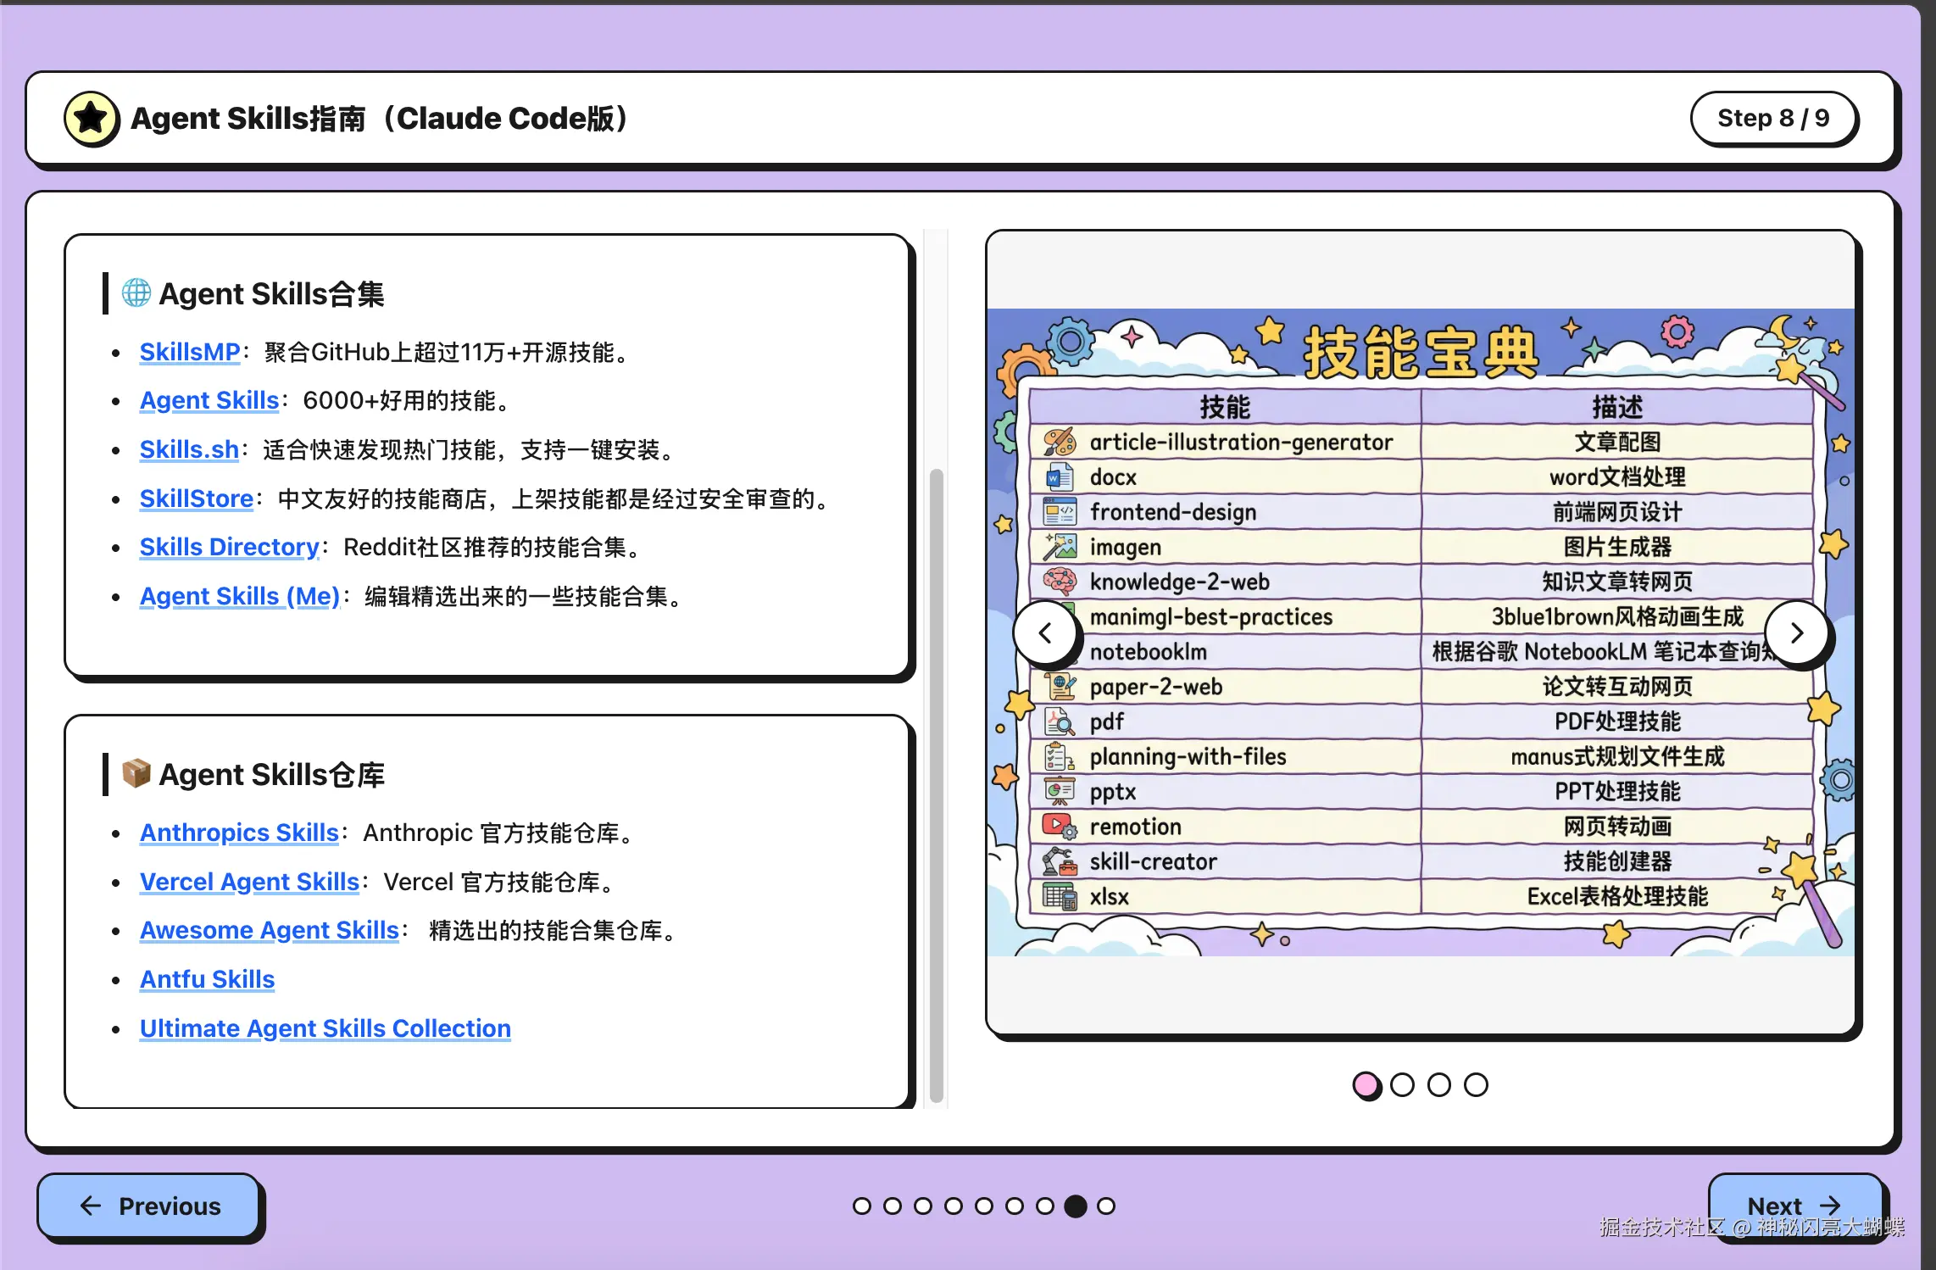Click the Next button
Viewport: 1936px width, 1270px height.
1794,1206
